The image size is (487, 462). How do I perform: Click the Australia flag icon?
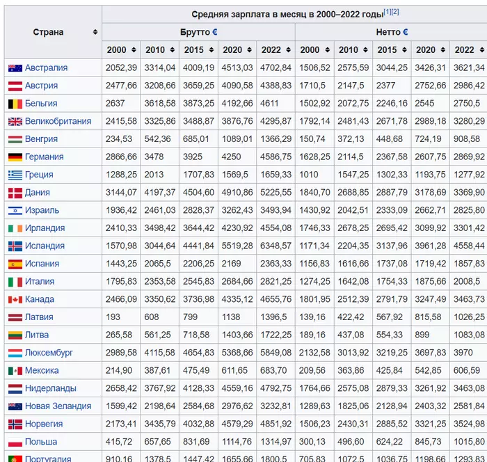(15, 68)
